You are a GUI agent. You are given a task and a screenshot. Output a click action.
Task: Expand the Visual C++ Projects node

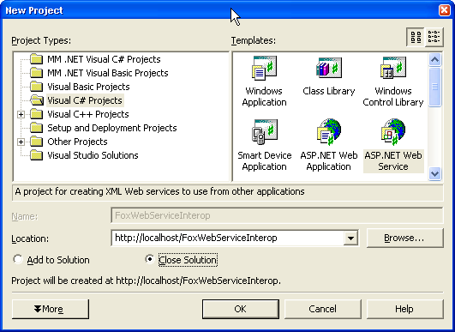(x=21, y=114)
